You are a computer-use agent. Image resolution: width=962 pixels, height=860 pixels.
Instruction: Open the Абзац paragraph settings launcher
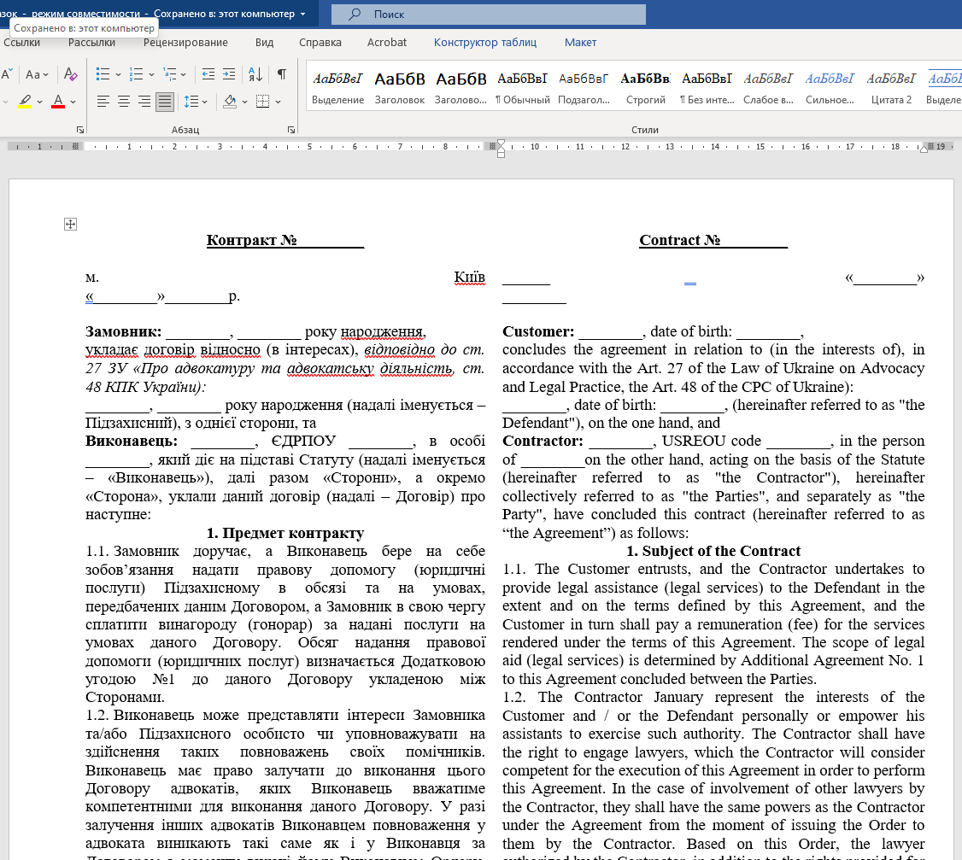pyautogui.click(x=291, y=130)
